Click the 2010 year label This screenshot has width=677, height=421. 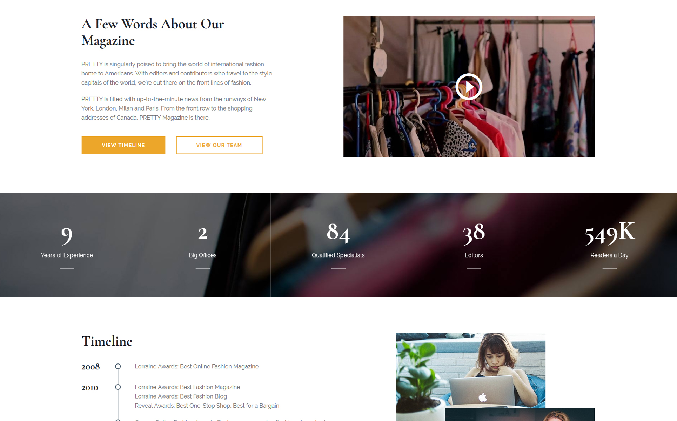pyautogui.click(x=90, y=387)
